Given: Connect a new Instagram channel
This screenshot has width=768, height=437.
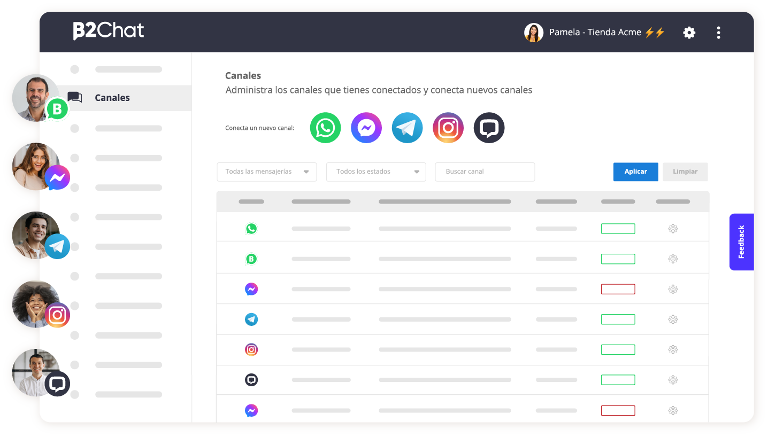Looking at the screenshot, I should [448, 128].
